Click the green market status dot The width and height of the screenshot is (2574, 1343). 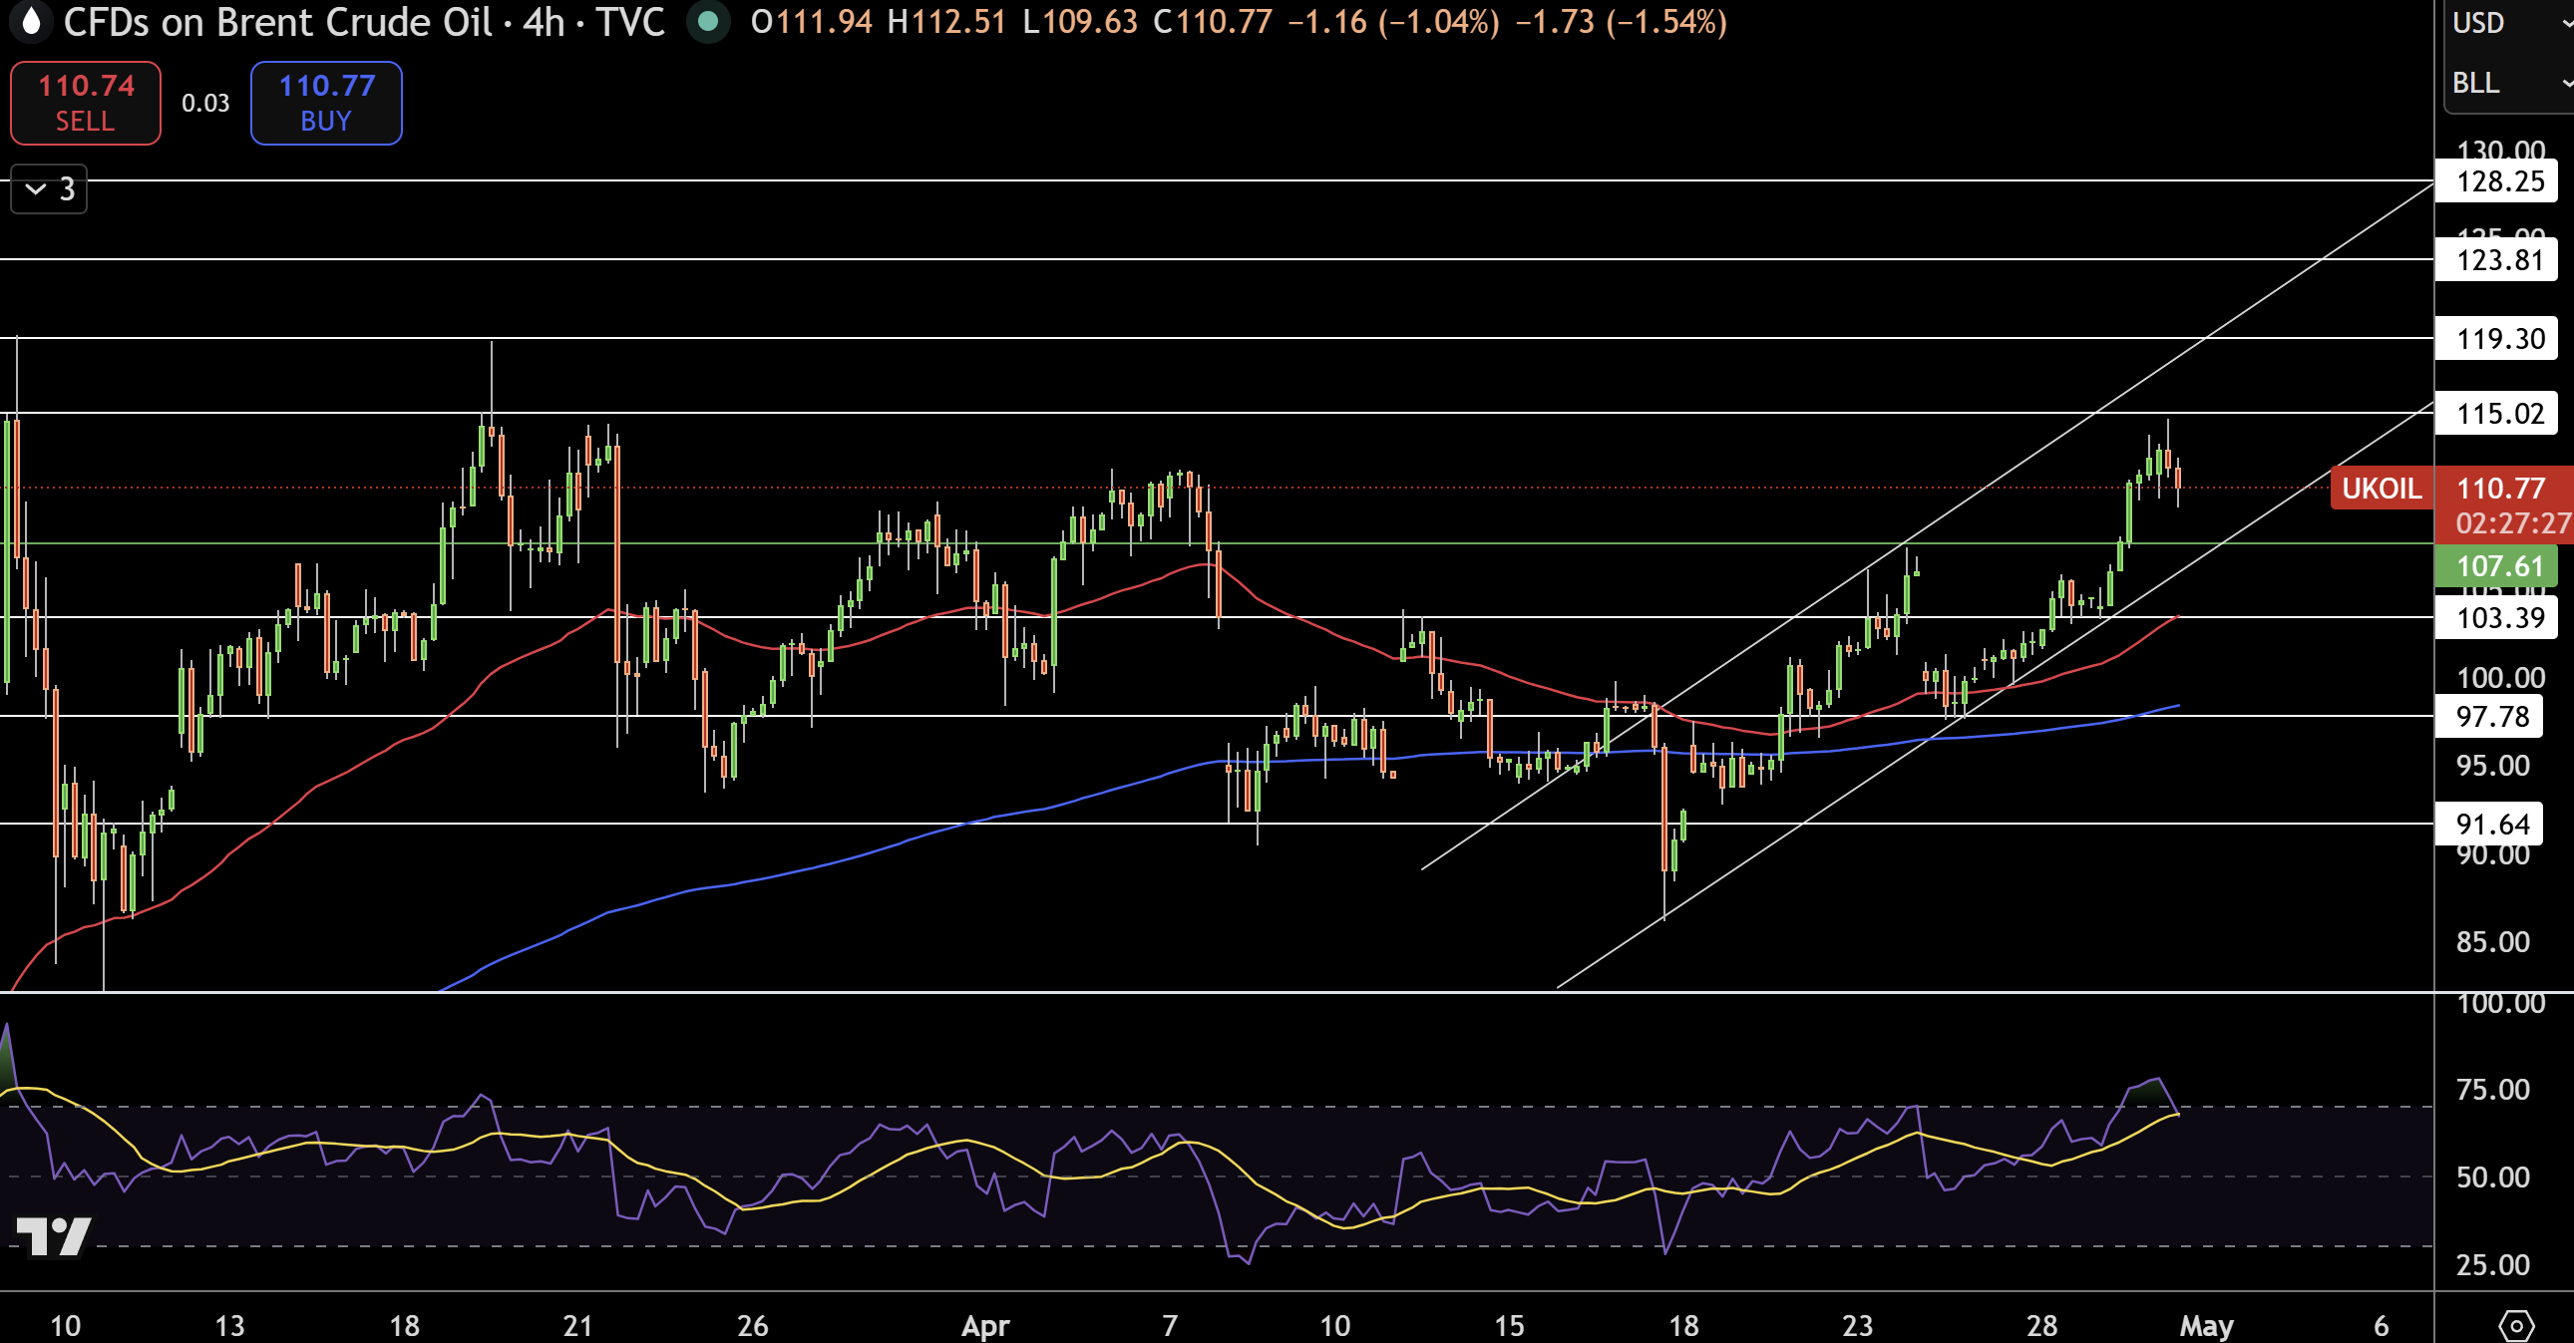pos(707,22)
